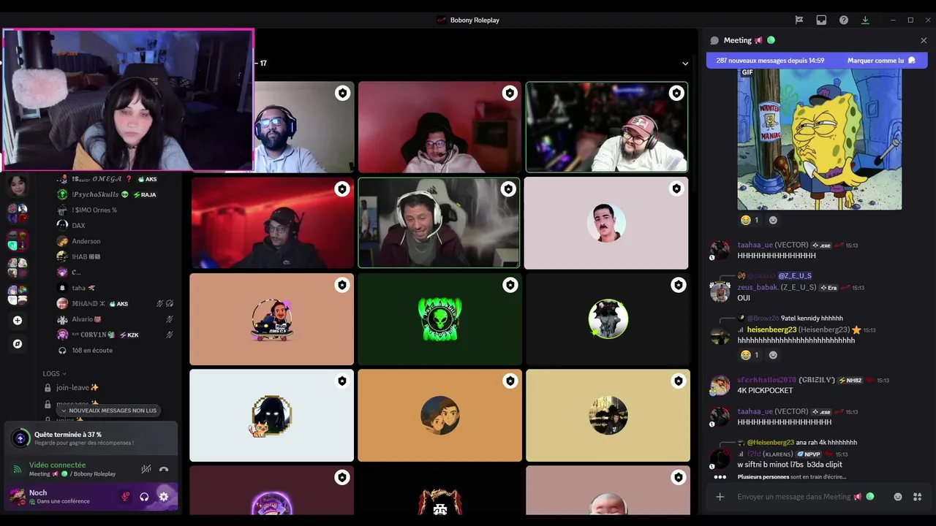Click the green download update arrow
Image resolution: width=936 pixels, height=526 pixels.
coord(865,20)
